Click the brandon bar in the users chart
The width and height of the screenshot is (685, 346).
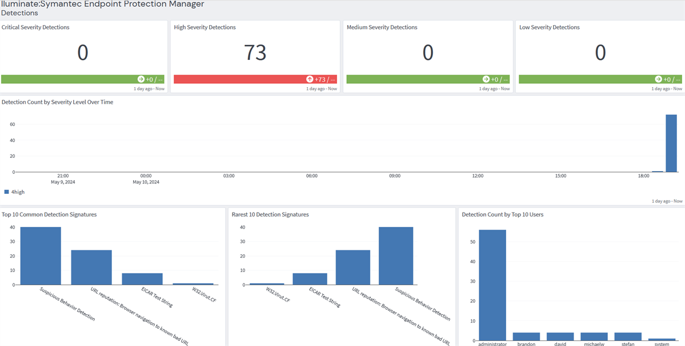click(x=526, y=336)
